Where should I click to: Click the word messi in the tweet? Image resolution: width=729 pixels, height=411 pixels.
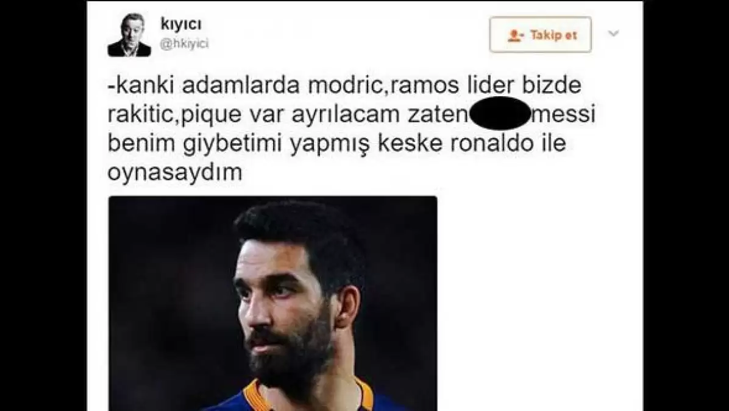click(x=563, y=114)
